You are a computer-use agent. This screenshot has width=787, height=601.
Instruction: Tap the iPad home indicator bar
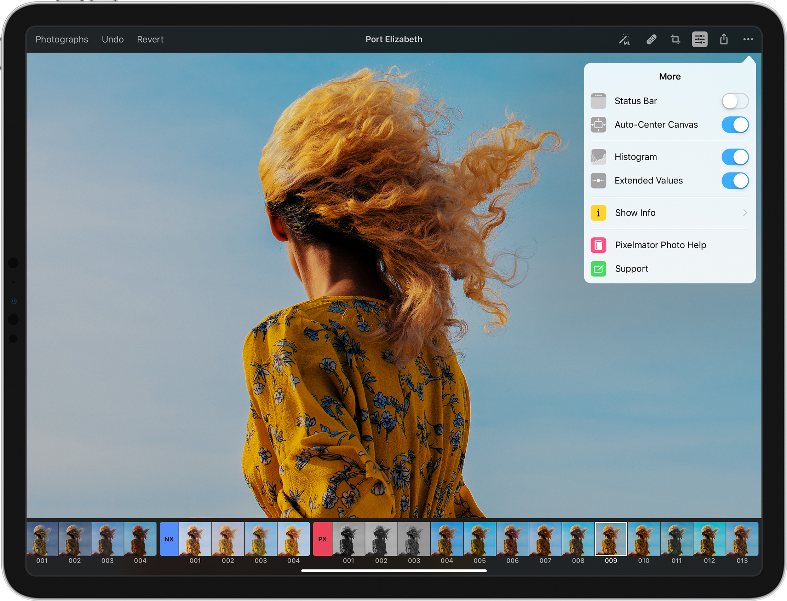[x=394, y=571]
